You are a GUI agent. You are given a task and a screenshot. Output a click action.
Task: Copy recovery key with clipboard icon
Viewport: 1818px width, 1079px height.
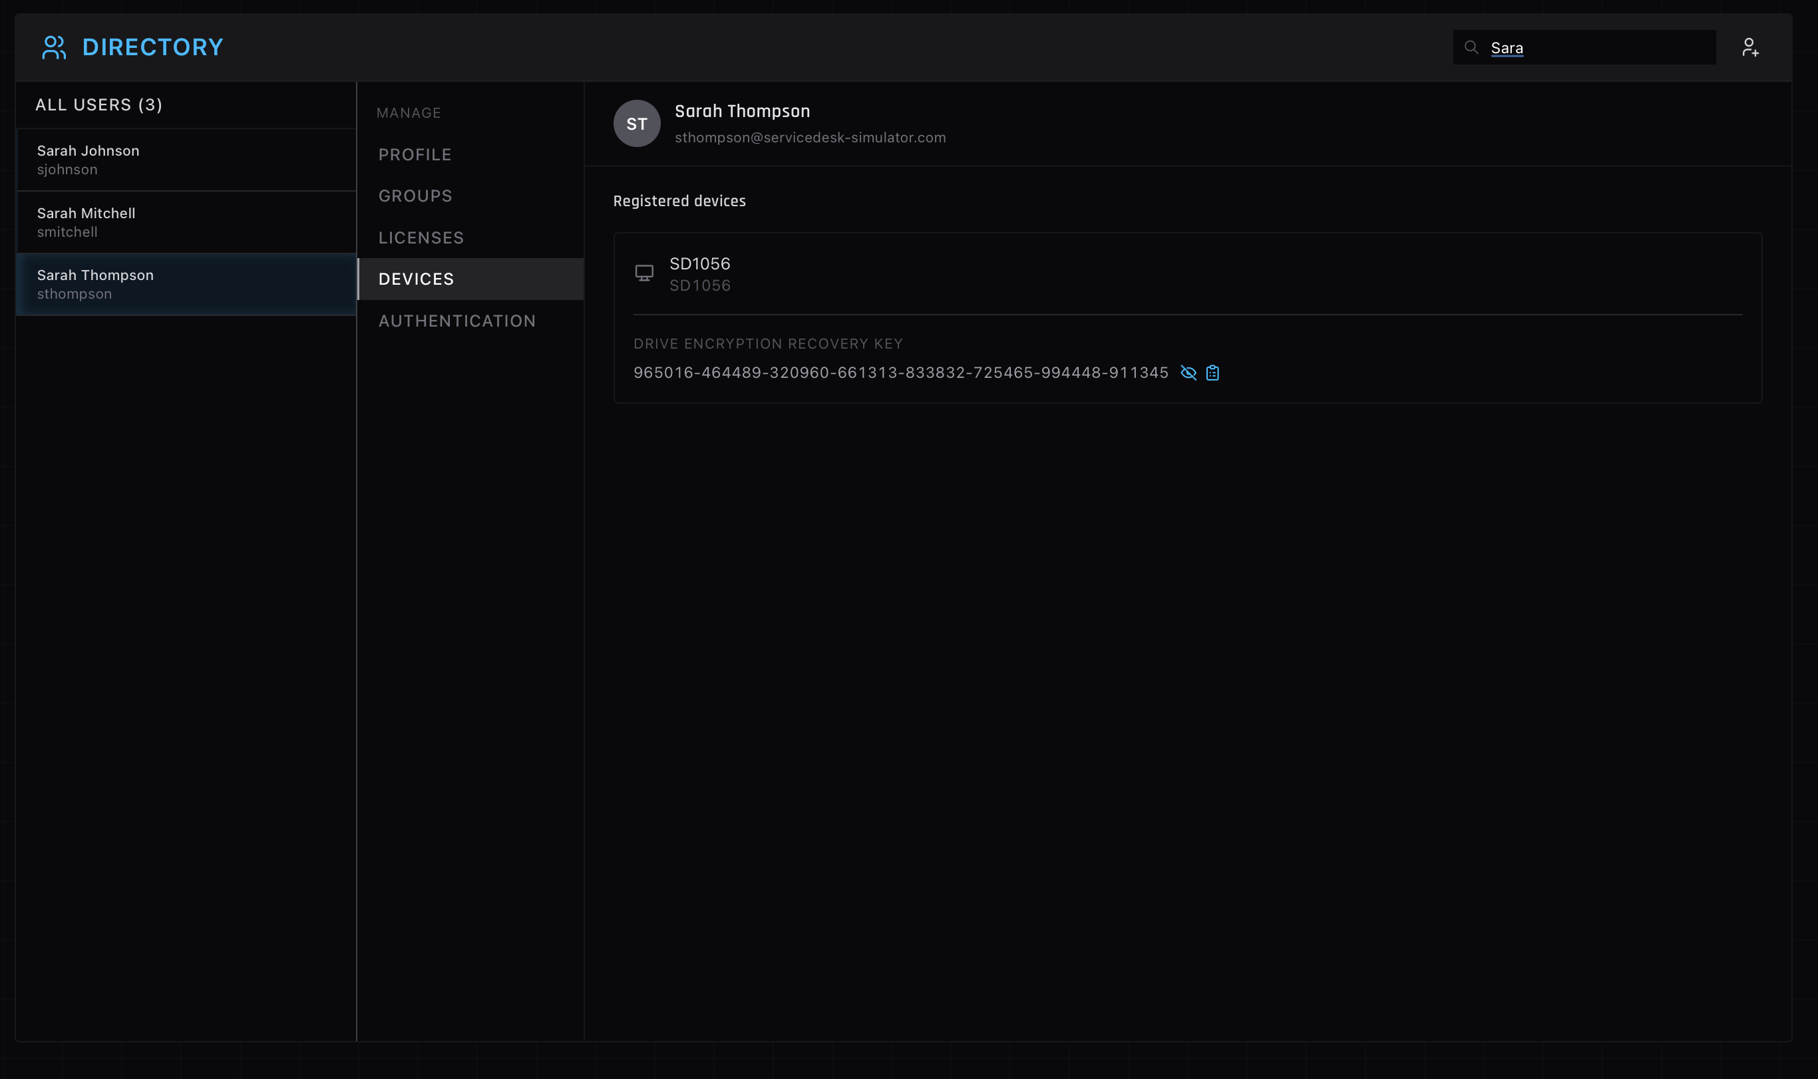coord(1212,373)
